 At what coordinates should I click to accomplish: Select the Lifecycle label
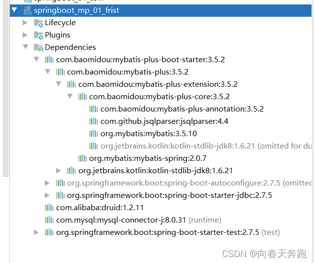click(60, 23)
